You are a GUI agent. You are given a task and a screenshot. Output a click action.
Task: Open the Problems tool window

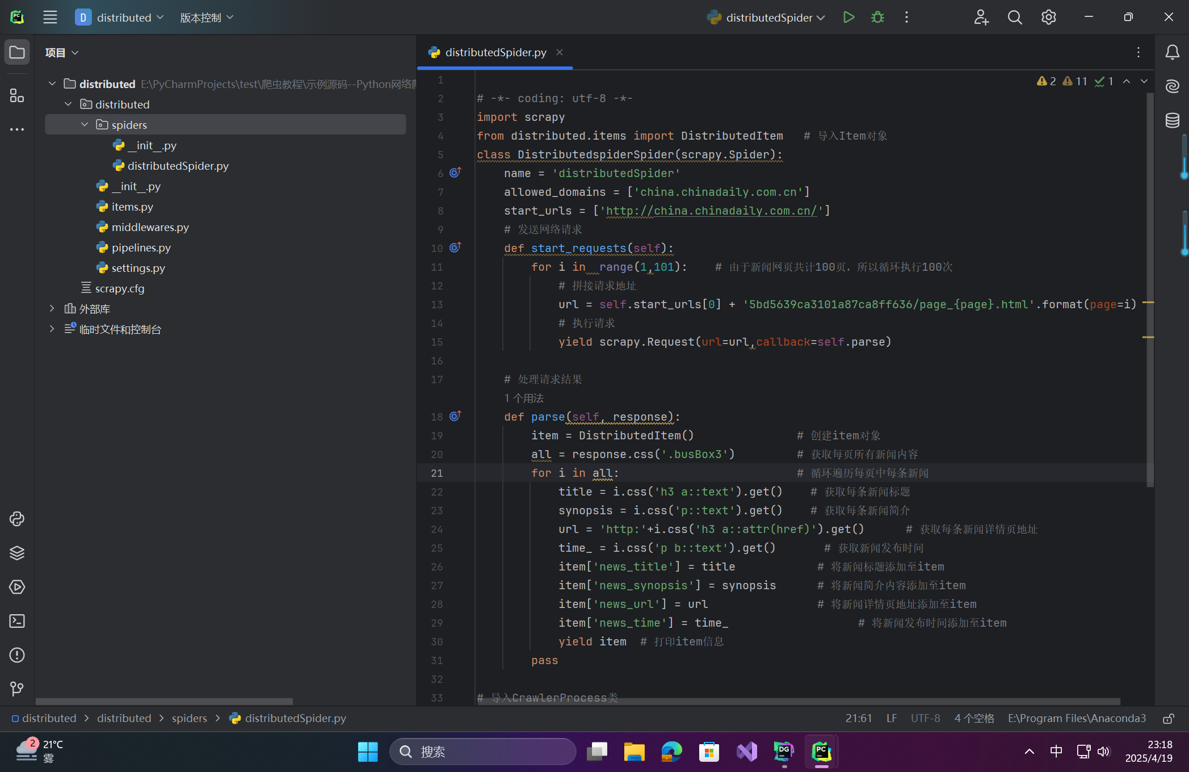(17, 655)
